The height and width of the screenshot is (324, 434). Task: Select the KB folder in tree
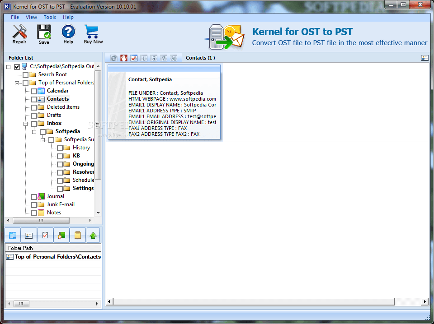[x=76, y=156]
